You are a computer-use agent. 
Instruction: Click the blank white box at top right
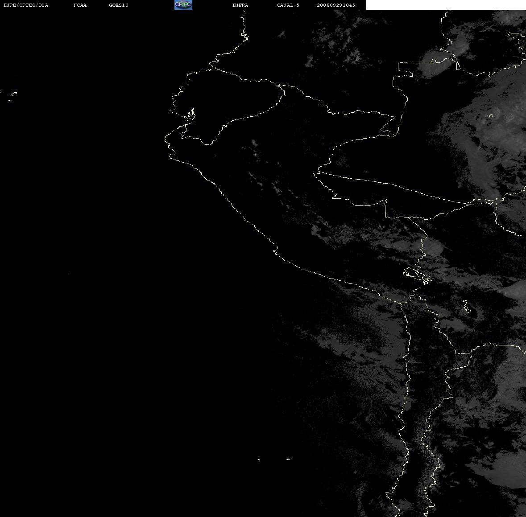click(446, 5)
